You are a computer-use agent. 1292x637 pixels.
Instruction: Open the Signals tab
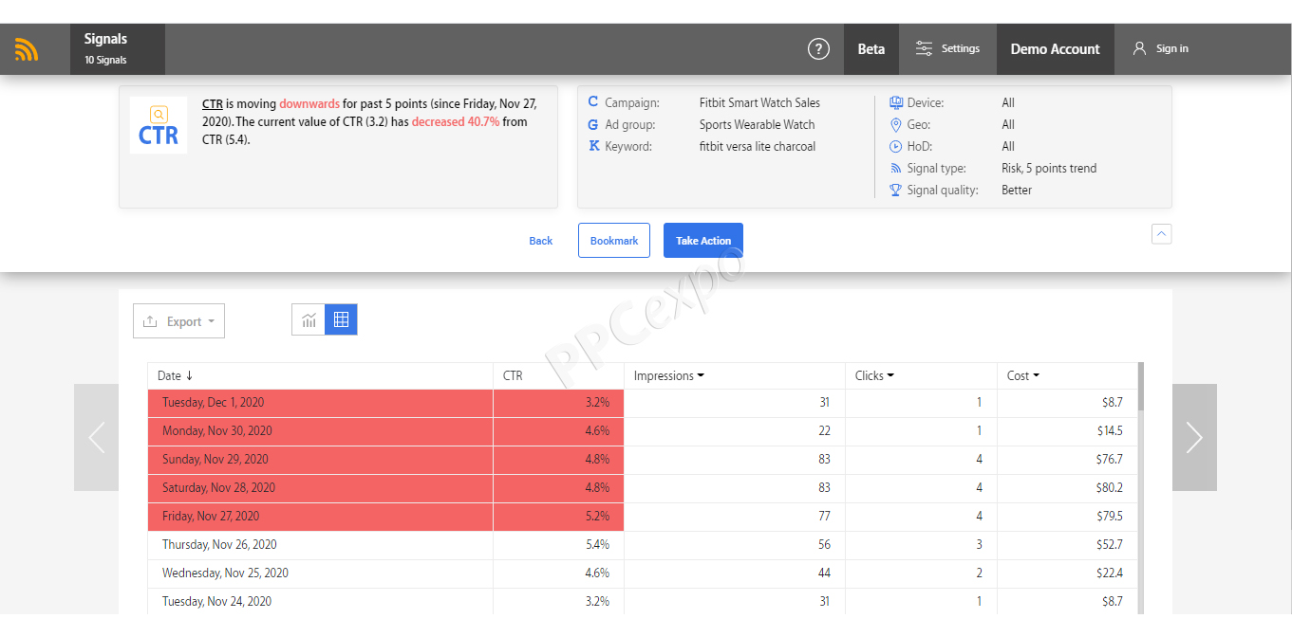pos(118,48)
